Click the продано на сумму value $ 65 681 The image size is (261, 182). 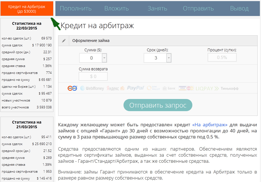click(x=45, y=80)
